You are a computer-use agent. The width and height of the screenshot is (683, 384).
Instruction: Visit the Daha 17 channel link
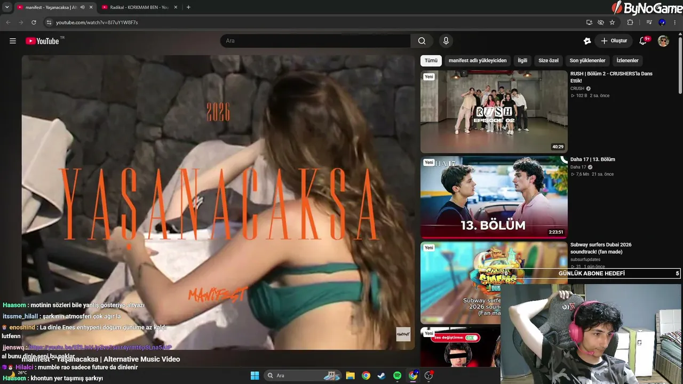tap(578, 167)
